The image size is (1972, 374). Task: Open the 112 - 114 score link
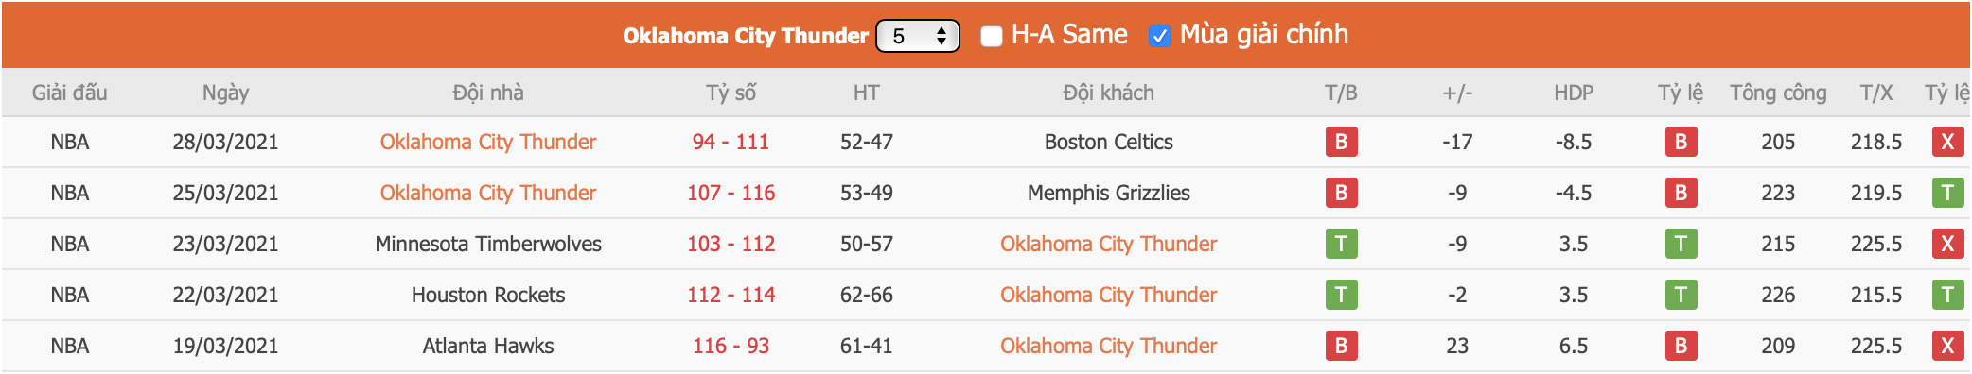click(731, 295)
